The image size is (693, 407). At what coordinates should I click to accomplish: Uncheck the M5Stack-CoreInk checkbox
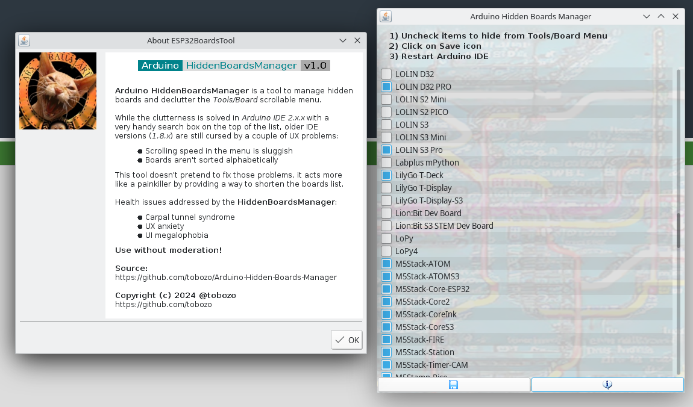click(386, 314)
